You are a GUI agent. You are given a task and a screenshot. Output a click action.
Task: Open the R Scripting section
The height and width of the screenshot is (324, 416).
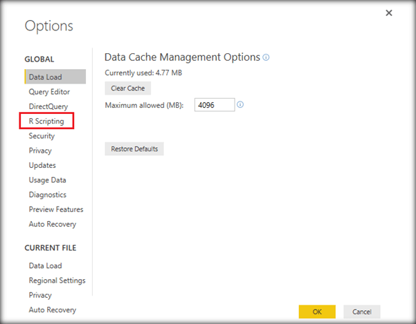pyautogui.click(x=46, y=122)
